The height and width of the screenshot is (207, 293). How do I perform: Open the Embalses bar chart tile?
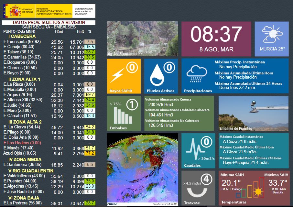124,113
